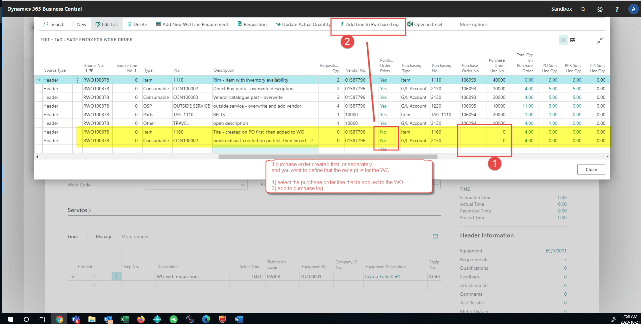Image resolution: width=641 pixels, height=324 pixels.
Task: Open the Search magnifier in the header bar
Action: [583, 9]
